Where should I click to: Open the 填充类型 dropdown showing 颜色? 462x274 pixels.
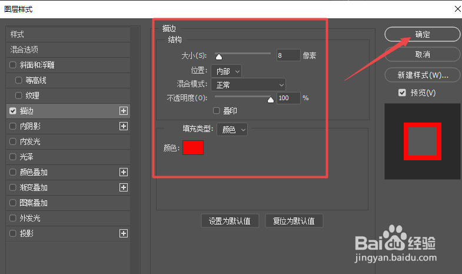(x=232, y=130)
